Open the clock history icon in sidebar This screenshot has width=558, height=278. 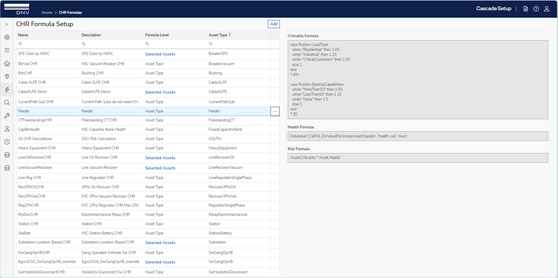tap(7, 142)
